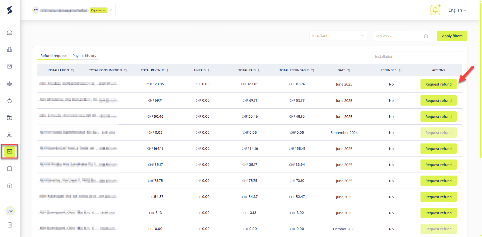Image resolution: width=482 pixels, height=237 pixels.
Task: Open the piggy bank savings icon
Action: coord(10,101)
